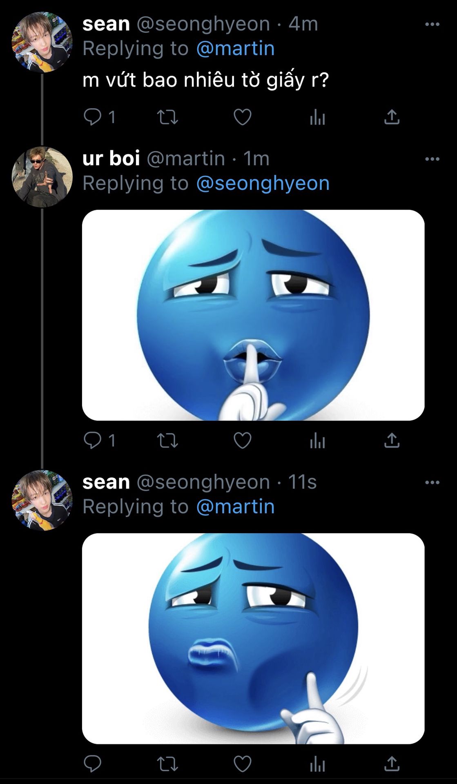Viewport: 457px width, 784px height.
Task: Reply to sean's 11s emoji tweet
Action: [93, 764]
